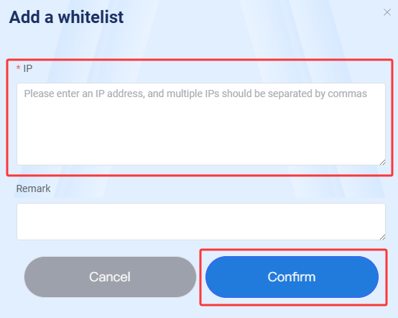This screenshot has width=398, height=318.
Task: Place the cursor in the empty Remark box
Action: [201, 222]
